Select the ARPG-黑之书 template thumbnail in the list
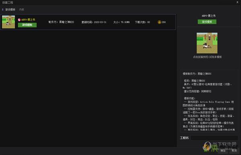The width and height of the screenshot is (241, 155). click(8, 22)
